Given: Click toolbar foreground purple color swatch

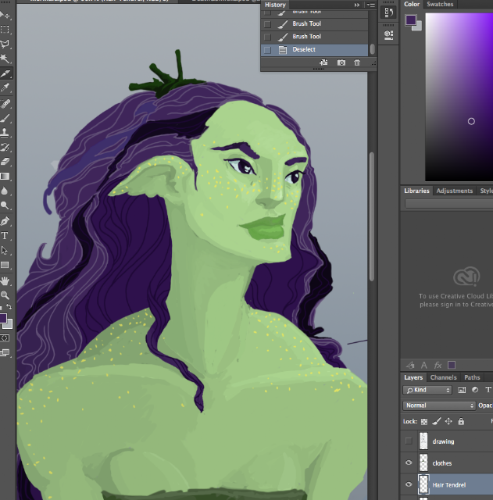Looking at the screenshot, I should click(x=3, y=318).
